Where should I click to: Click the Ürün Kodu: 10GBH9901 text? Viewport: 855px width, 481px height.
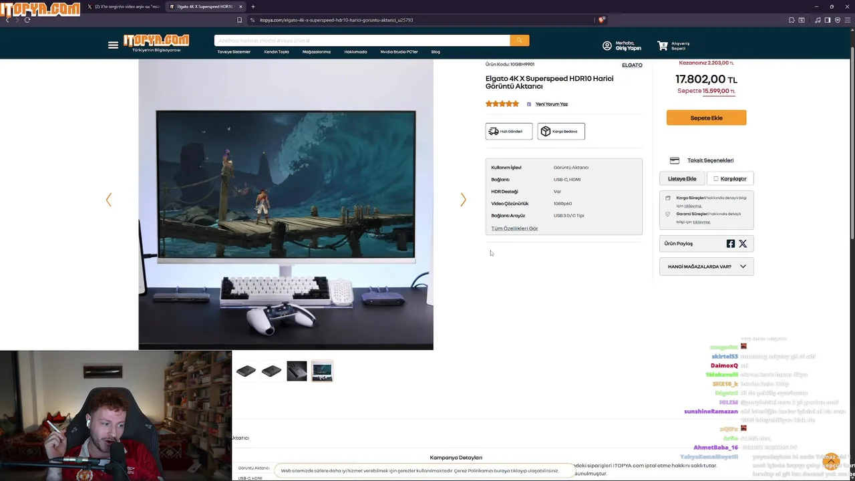point(510,65)
